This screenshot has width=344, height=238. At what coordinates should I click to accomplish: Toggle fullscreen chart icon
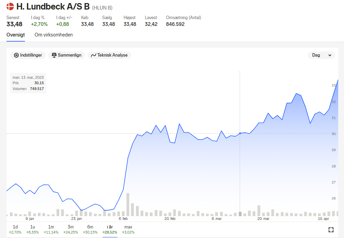click(x=331, y=230)
